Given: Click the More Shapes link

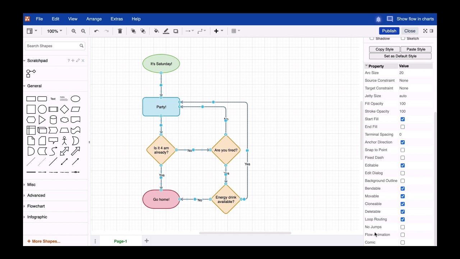Looking at the screenshot, I should click(x=44, y=241).
